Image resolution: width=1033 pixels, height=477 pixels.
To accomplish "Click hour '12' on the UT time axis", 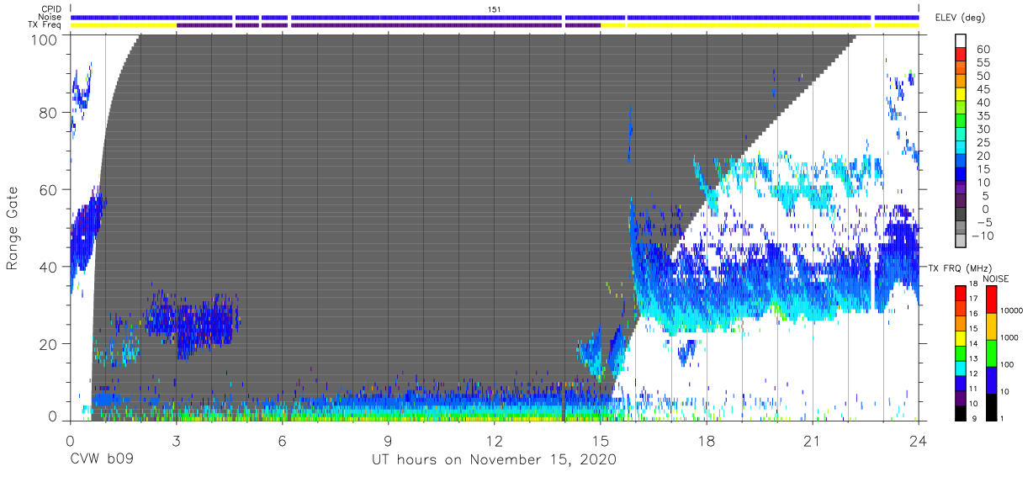I will pyautogui.click(x=495, y=440).
